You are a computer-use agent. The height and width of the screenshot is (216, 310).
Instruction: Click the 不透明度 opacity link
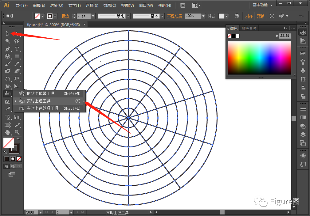click(175, 16)
